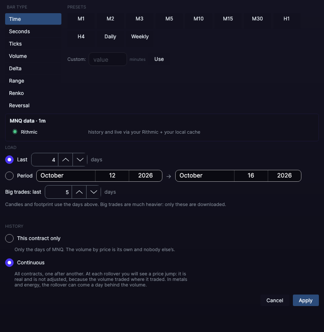The height and width of the screenshot is (332, 324).
Task: Select the Range bar type
Action: click(33, 81)
